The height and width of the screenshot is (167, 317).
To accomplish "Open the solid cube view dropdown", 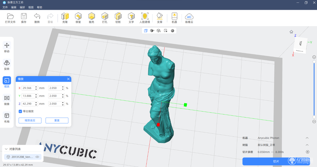I will point(152,31).
